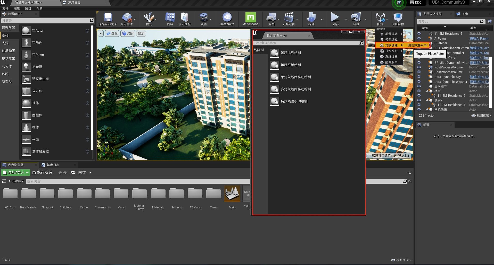Open the Filters (过滤器) dropdown
The image size is (494, 265).
16,181
